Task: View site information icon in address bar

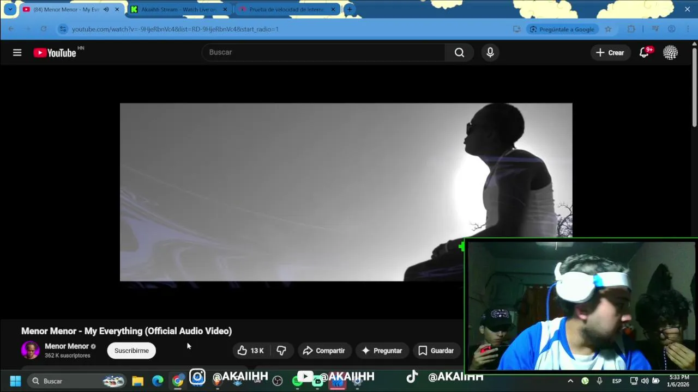Action: 63,29
